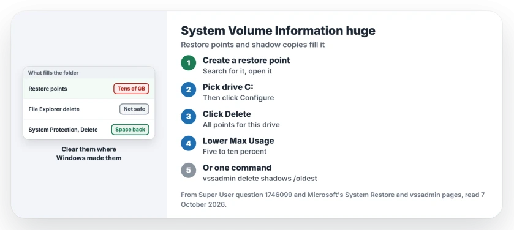Click the "Pick drive C:" step heading
514x230 pixels.
[x=228, y=87]
